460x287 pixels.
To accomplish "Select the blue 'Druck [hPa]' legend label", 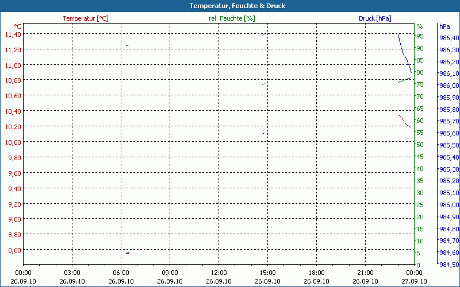I will pyautogui.click(x=375, y=18).
